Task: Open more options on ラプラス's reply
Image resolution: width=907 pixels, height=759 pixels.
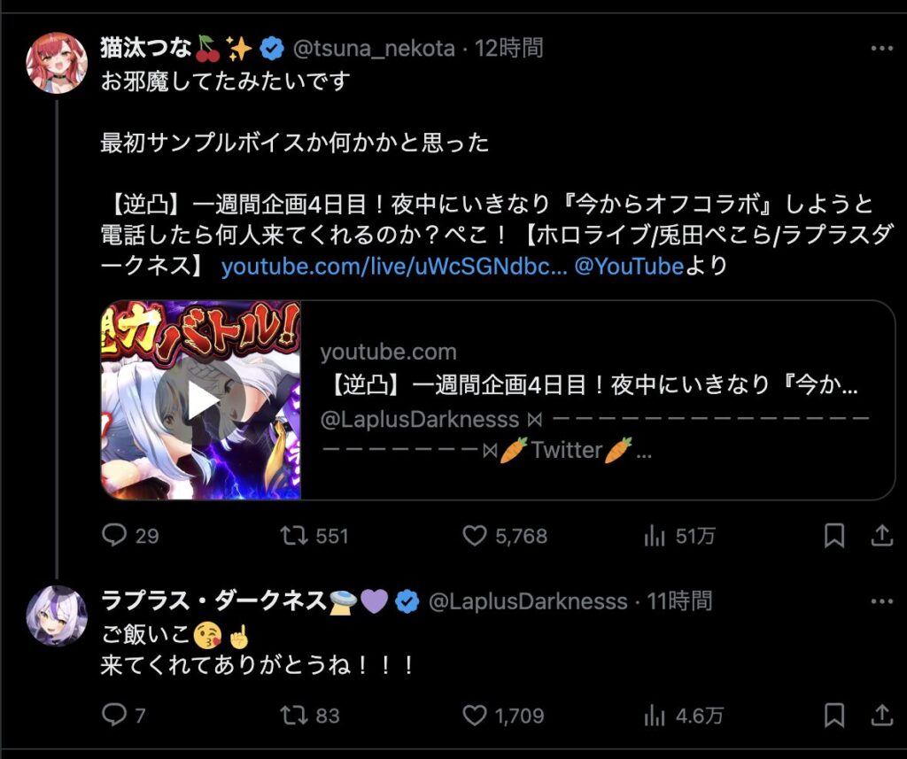Action: (x=882, y=601)
